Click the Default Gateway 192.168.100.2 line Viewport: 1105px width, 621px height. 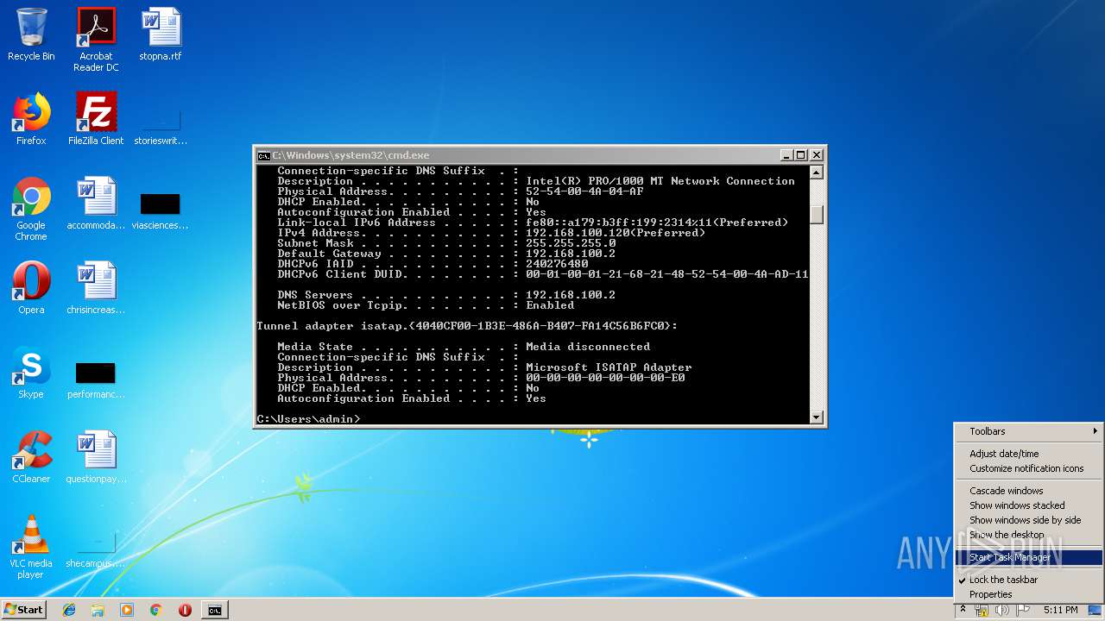[x=446, y=254]
